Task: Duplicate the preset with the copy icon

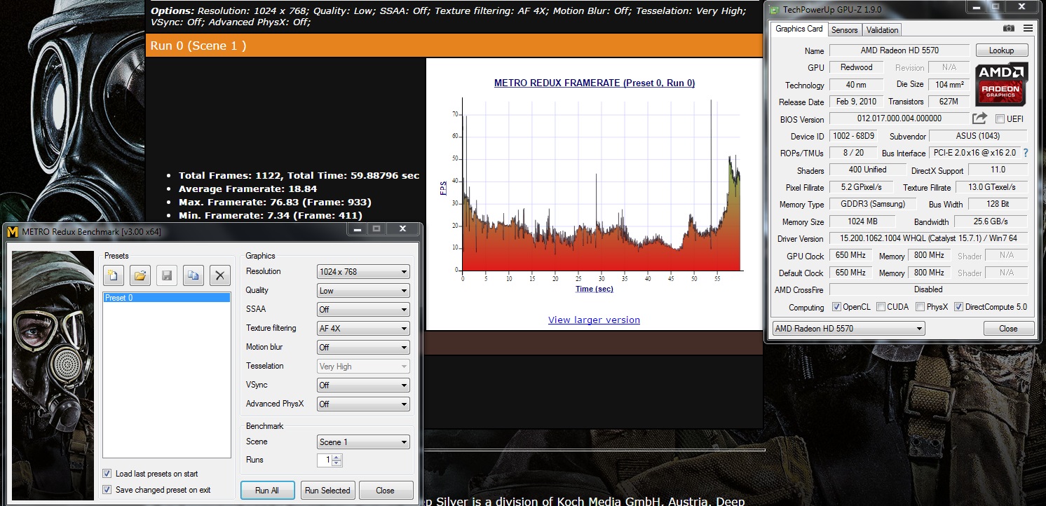Action: click(x=193, y=275)
